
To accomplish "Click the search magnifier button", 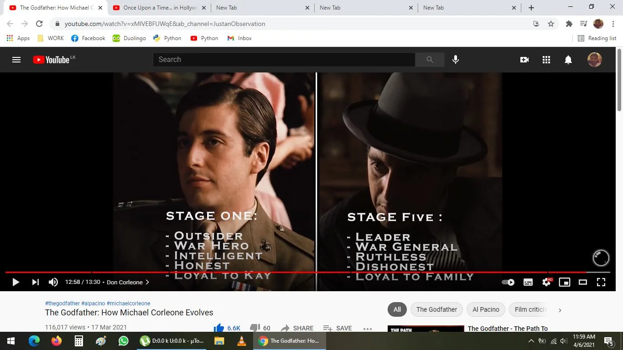I will (430, 60).
